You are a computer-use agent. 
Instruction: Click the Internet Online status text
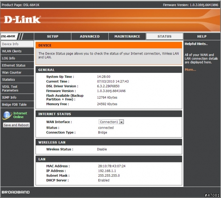(20, 115)
